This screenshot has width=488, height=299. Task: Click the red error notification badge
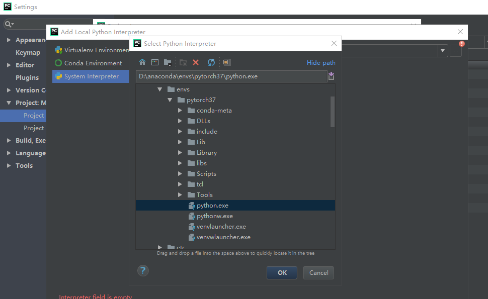click(462, 44)
